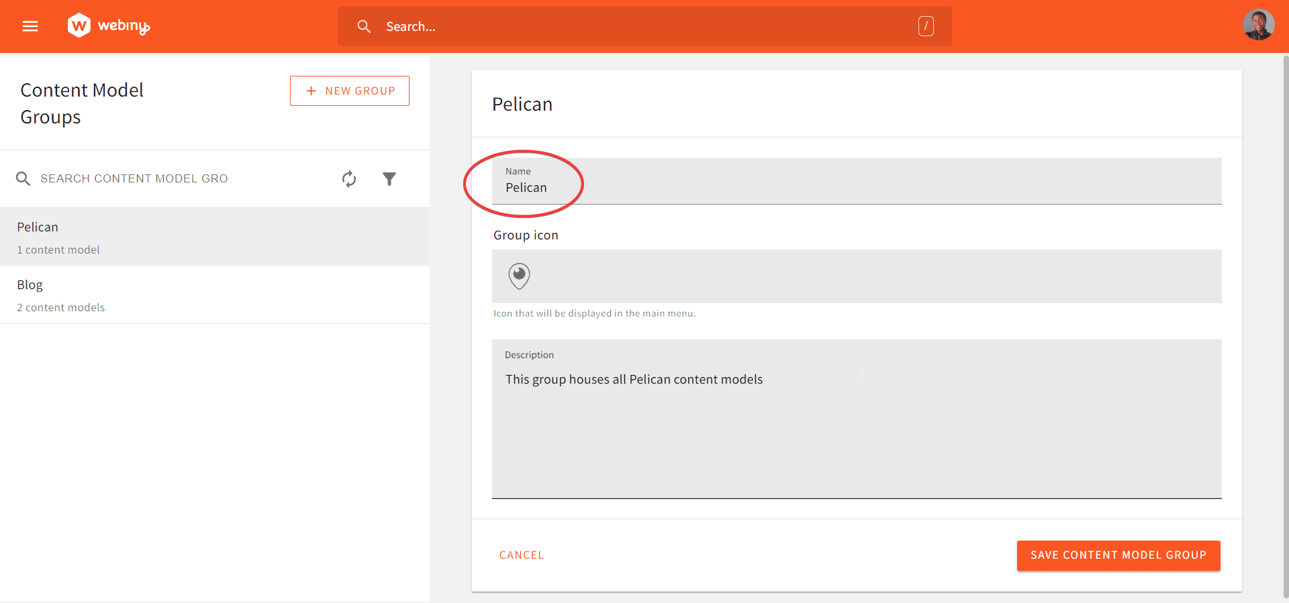This screenshot has height=603, width=1289.
Task: Click the slash shortcut key badge
Action: [x=926, y=26]
